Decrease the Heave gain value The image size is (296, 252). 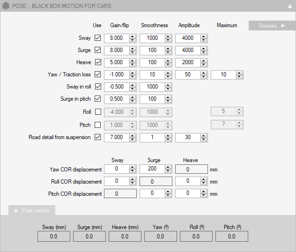133,64
